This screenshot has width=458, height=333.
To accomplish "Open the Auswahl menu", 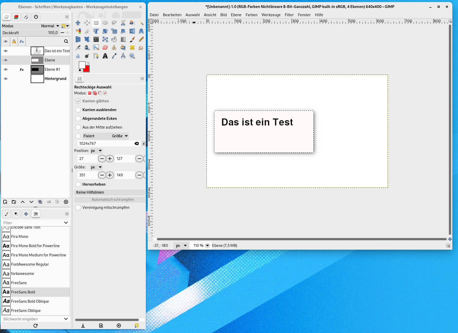I will coord(193,15).
